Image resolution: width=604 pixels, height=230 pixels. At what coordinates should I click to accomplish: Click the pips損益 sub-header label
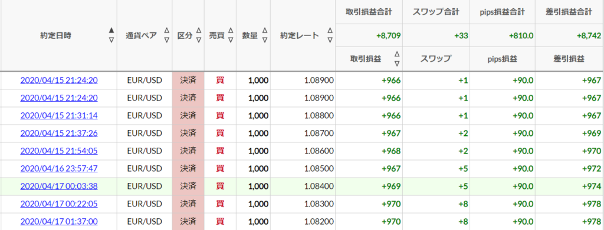coord(503,59)
